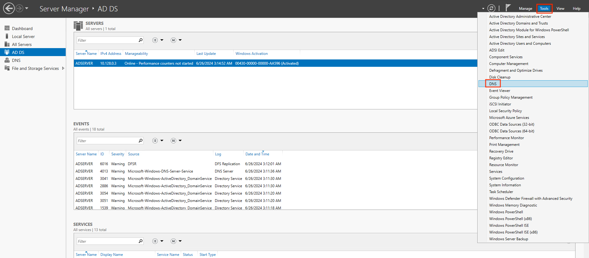Click the forward navigation arrow
This screenshot has height=258, width=589.
[x=19, y=8]
